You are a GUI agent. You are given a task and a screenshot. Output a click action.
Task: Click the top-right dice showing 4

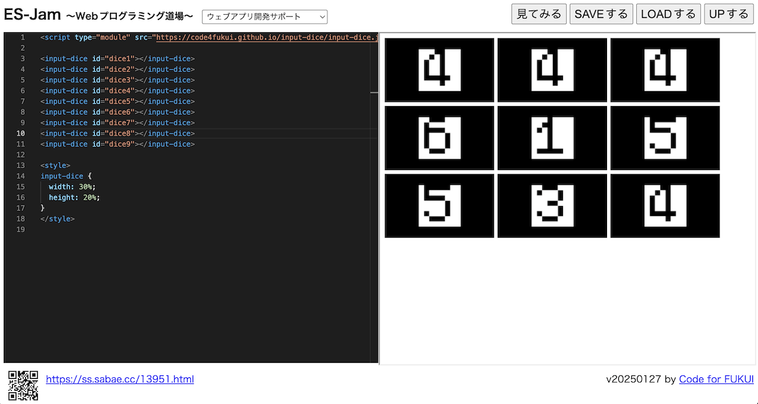coord(665,70)
